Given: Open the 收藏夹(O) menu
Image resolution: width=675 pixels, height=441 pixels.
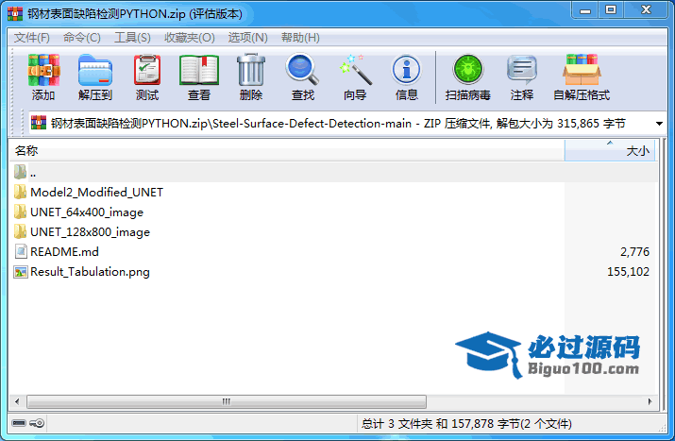Looking at the screenshot, I should tap(190, 38).
